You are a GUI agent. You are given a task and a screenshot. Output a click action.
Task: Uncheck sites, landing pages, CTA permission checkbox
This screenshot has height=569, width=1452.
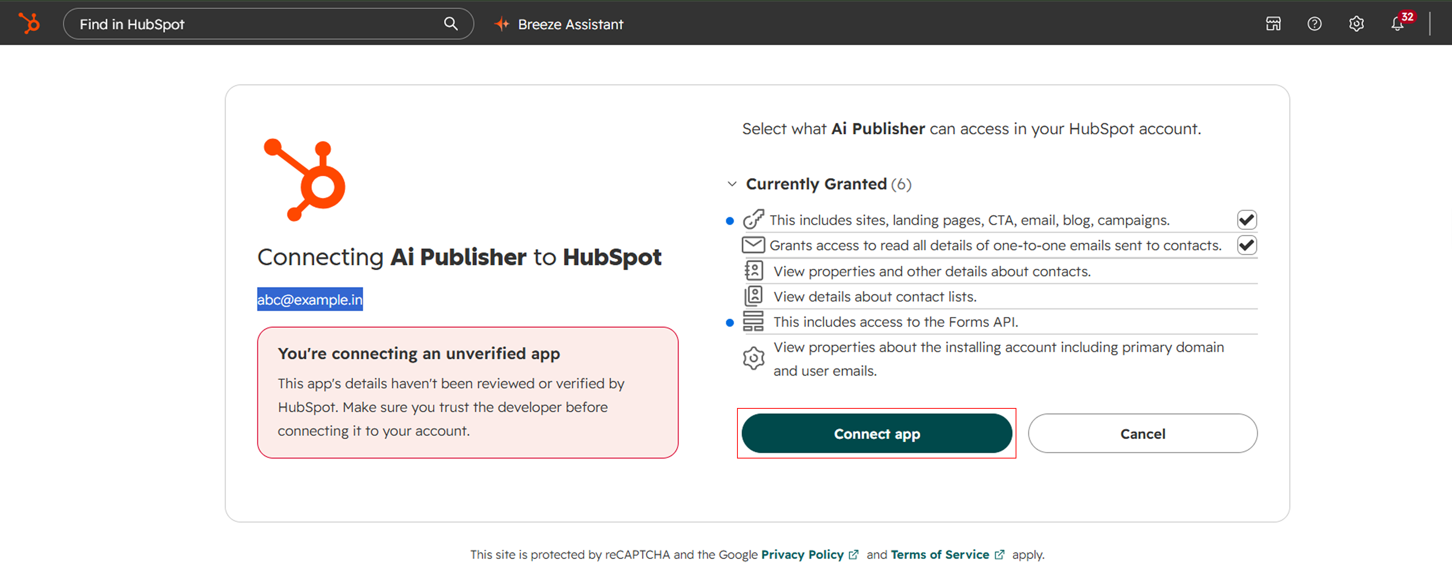(x=1247, y=219)
